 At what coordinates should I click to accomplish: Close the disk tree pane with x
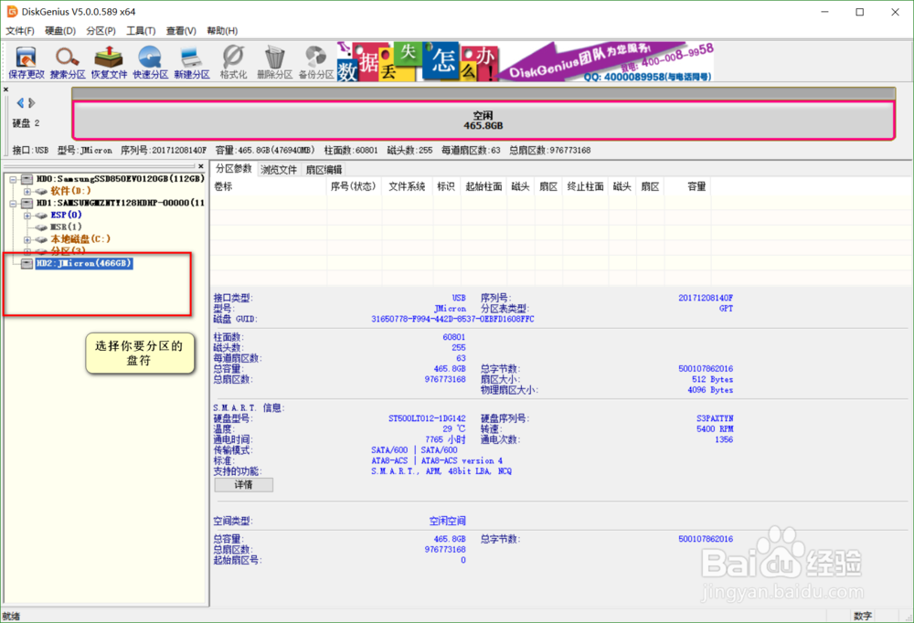(x=200, y=166)
